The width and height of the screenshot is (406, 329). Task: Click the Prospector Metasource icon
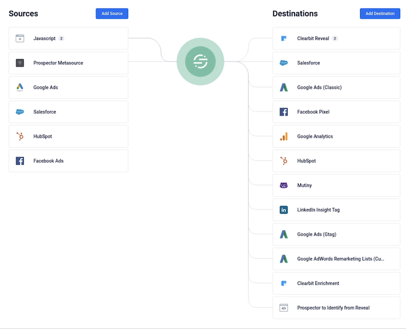click(20, 63)
